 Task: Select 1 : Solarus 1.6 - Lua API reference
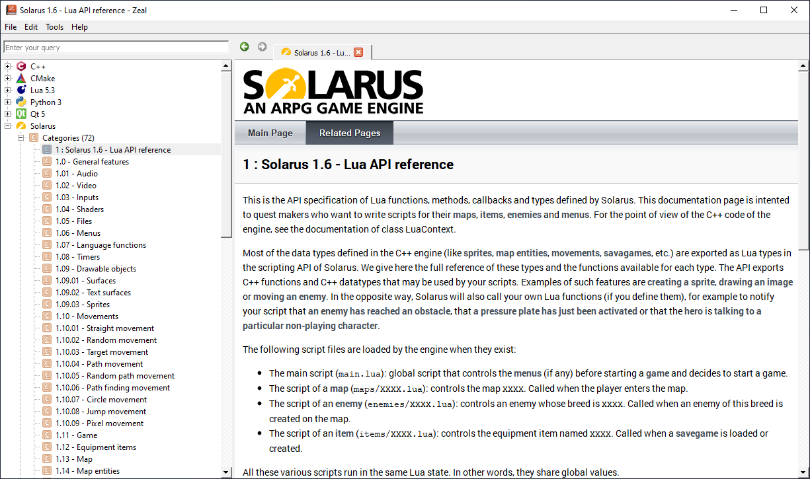(x=113, y=149)
